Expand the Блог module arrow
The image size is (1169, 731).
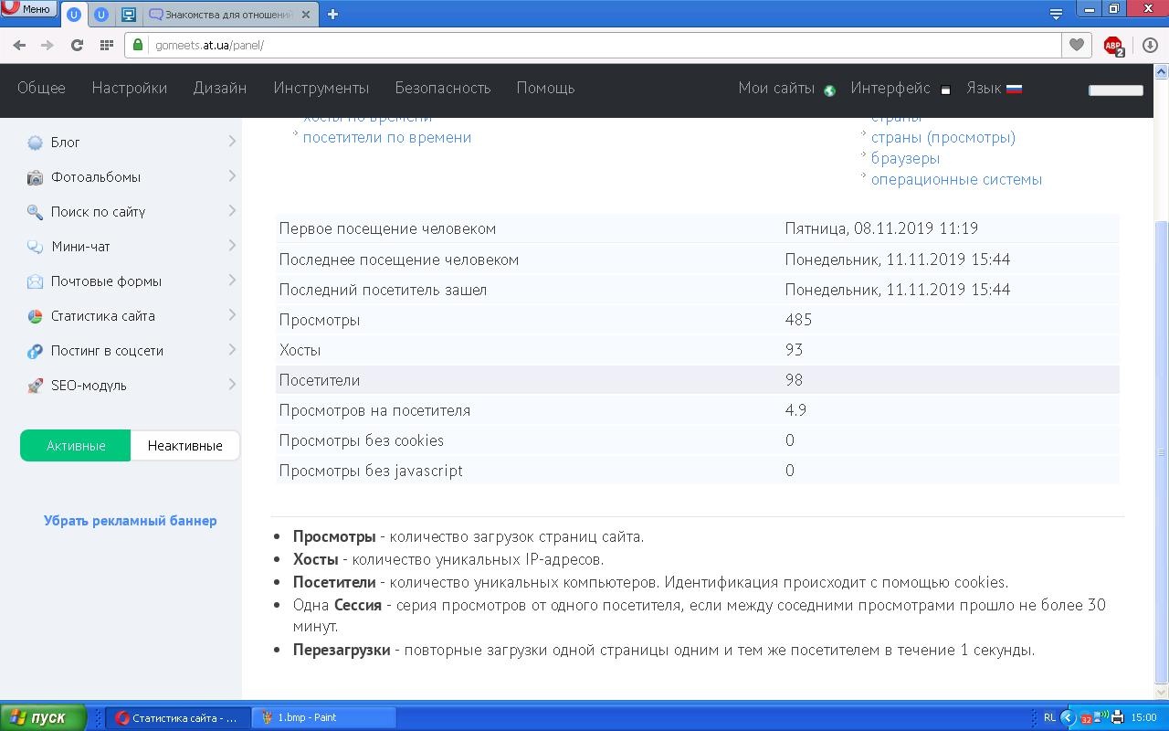[232, 141]
